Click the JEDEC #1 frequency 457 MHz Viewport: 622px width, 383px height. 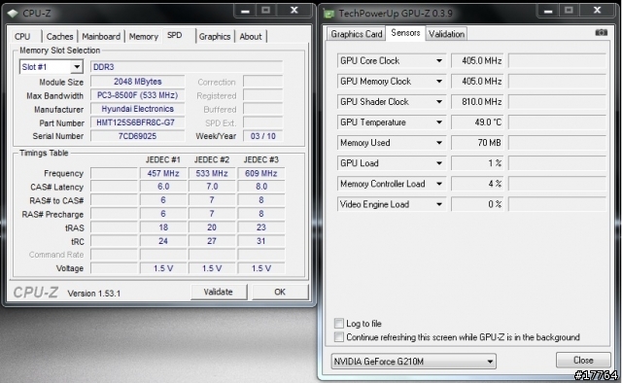tap(163, 173)
